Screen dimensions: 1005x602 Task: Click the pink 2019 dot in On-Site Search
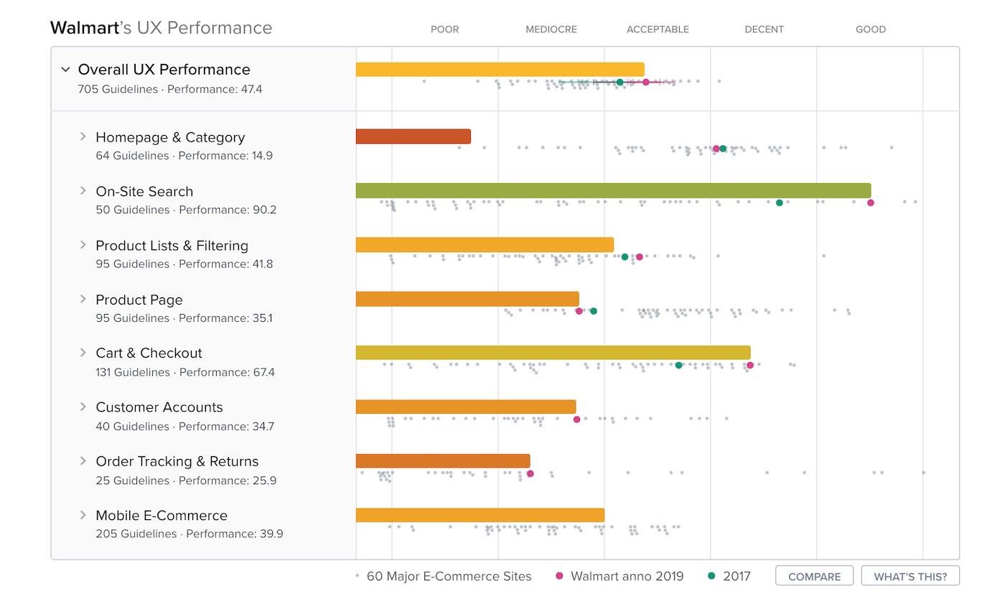click(x=871, y=203)
